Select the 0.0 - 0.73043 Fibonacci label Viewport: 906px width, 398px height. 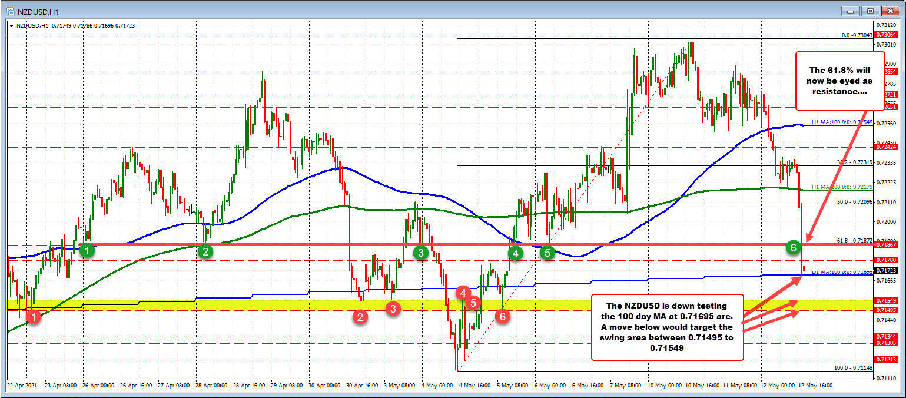[x=856, y=35]
